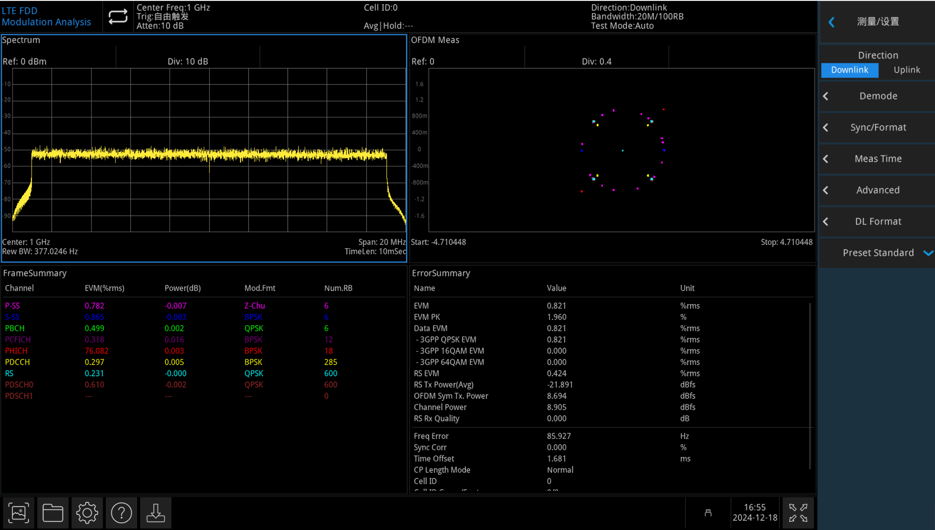Click the Trig:自由触发 trigger readout

click(x=162, y=17)
